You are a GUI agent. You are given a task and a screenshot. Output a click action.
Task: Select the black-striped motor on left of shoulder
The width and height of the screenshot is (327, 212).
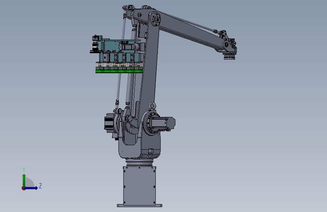pyautogui.click(x=109, y=123)
